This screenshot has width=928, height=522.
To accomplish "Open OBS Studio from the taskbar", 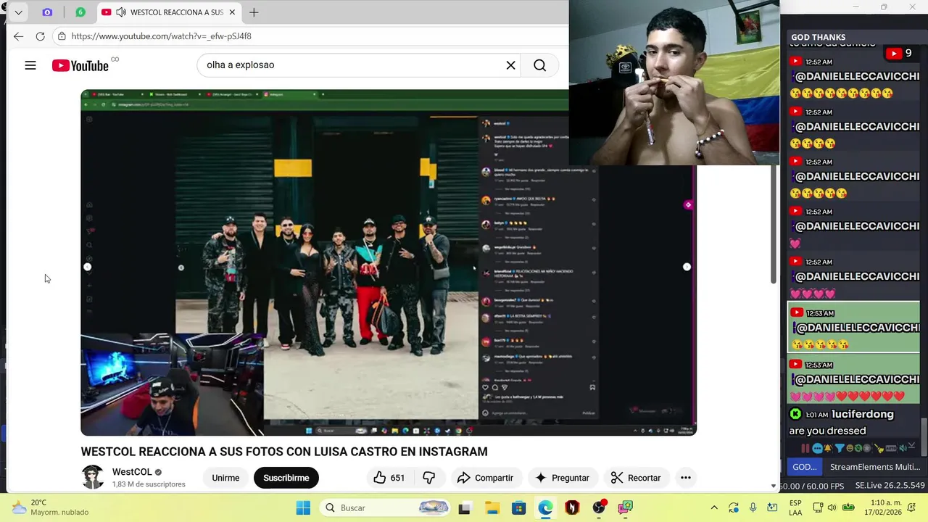I will tap(599, 507).
